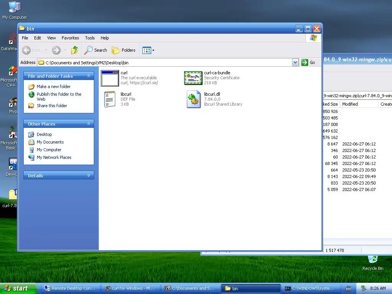Switch to curl for Windows taskbar button
Image resolution: width=392 pixels, height=294 pixels.
coord(130,289)
